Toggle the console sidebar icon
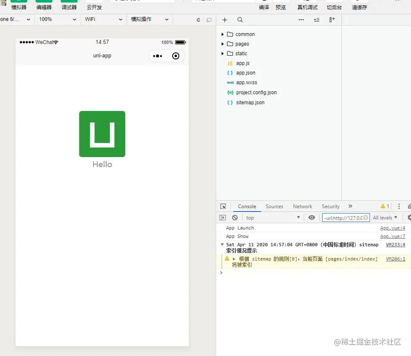The width and height of the screenshot is (411, 356). pos(222,218)
